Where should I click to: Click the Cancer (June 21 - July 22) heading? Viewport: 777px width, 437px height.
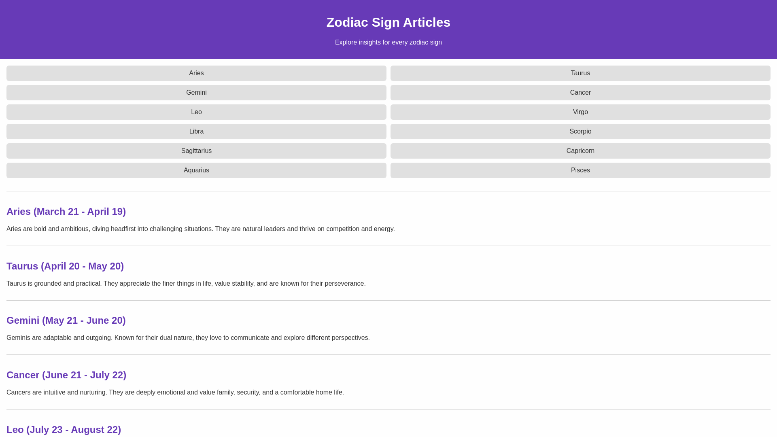pos(66,375)
